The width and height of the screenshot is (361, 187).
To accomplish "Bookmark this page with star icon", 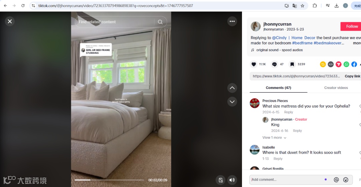I will 303,6.
